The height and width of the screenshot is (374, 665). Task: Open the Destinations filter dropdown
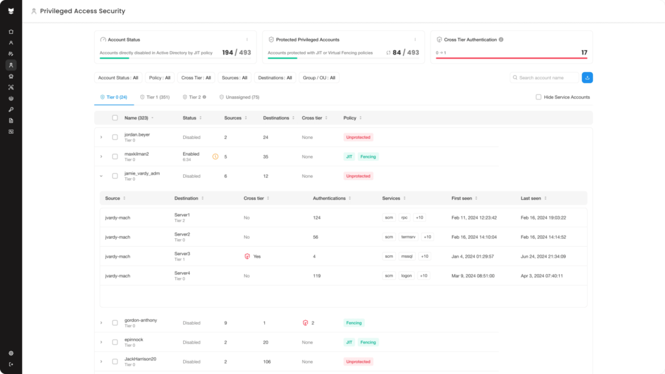275,78
